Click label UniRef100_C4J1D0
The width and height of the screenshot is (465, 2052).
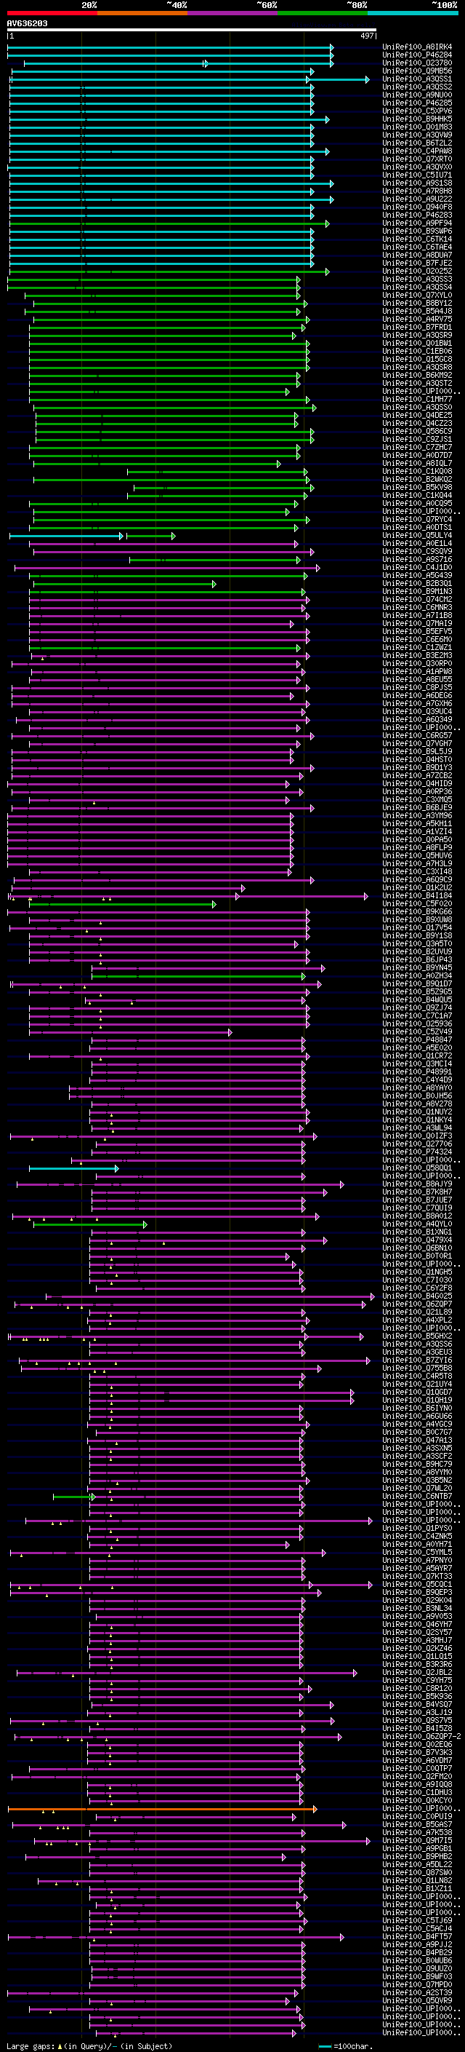[x=417, y=567]
